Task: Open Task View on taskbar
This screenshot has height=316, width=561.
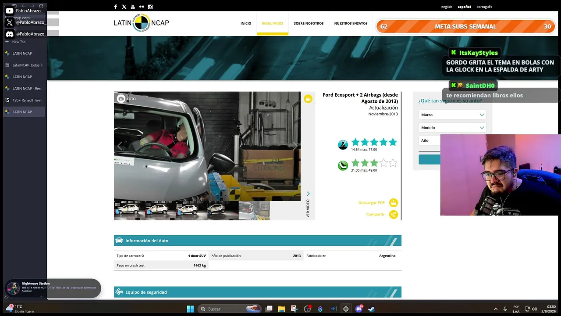Action: point(269,309)
